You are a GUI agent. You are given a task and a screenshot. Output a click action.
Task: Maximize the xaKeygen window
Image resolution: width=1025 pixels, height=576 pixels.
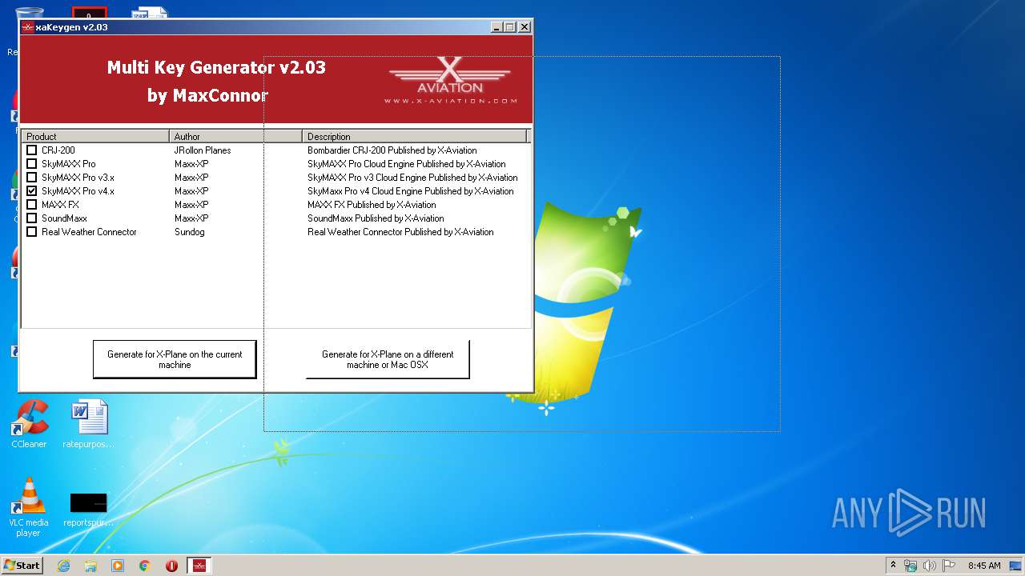510,27
